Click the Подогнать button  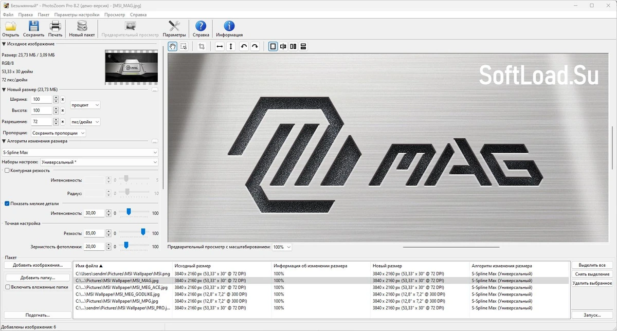click(38, 315)
